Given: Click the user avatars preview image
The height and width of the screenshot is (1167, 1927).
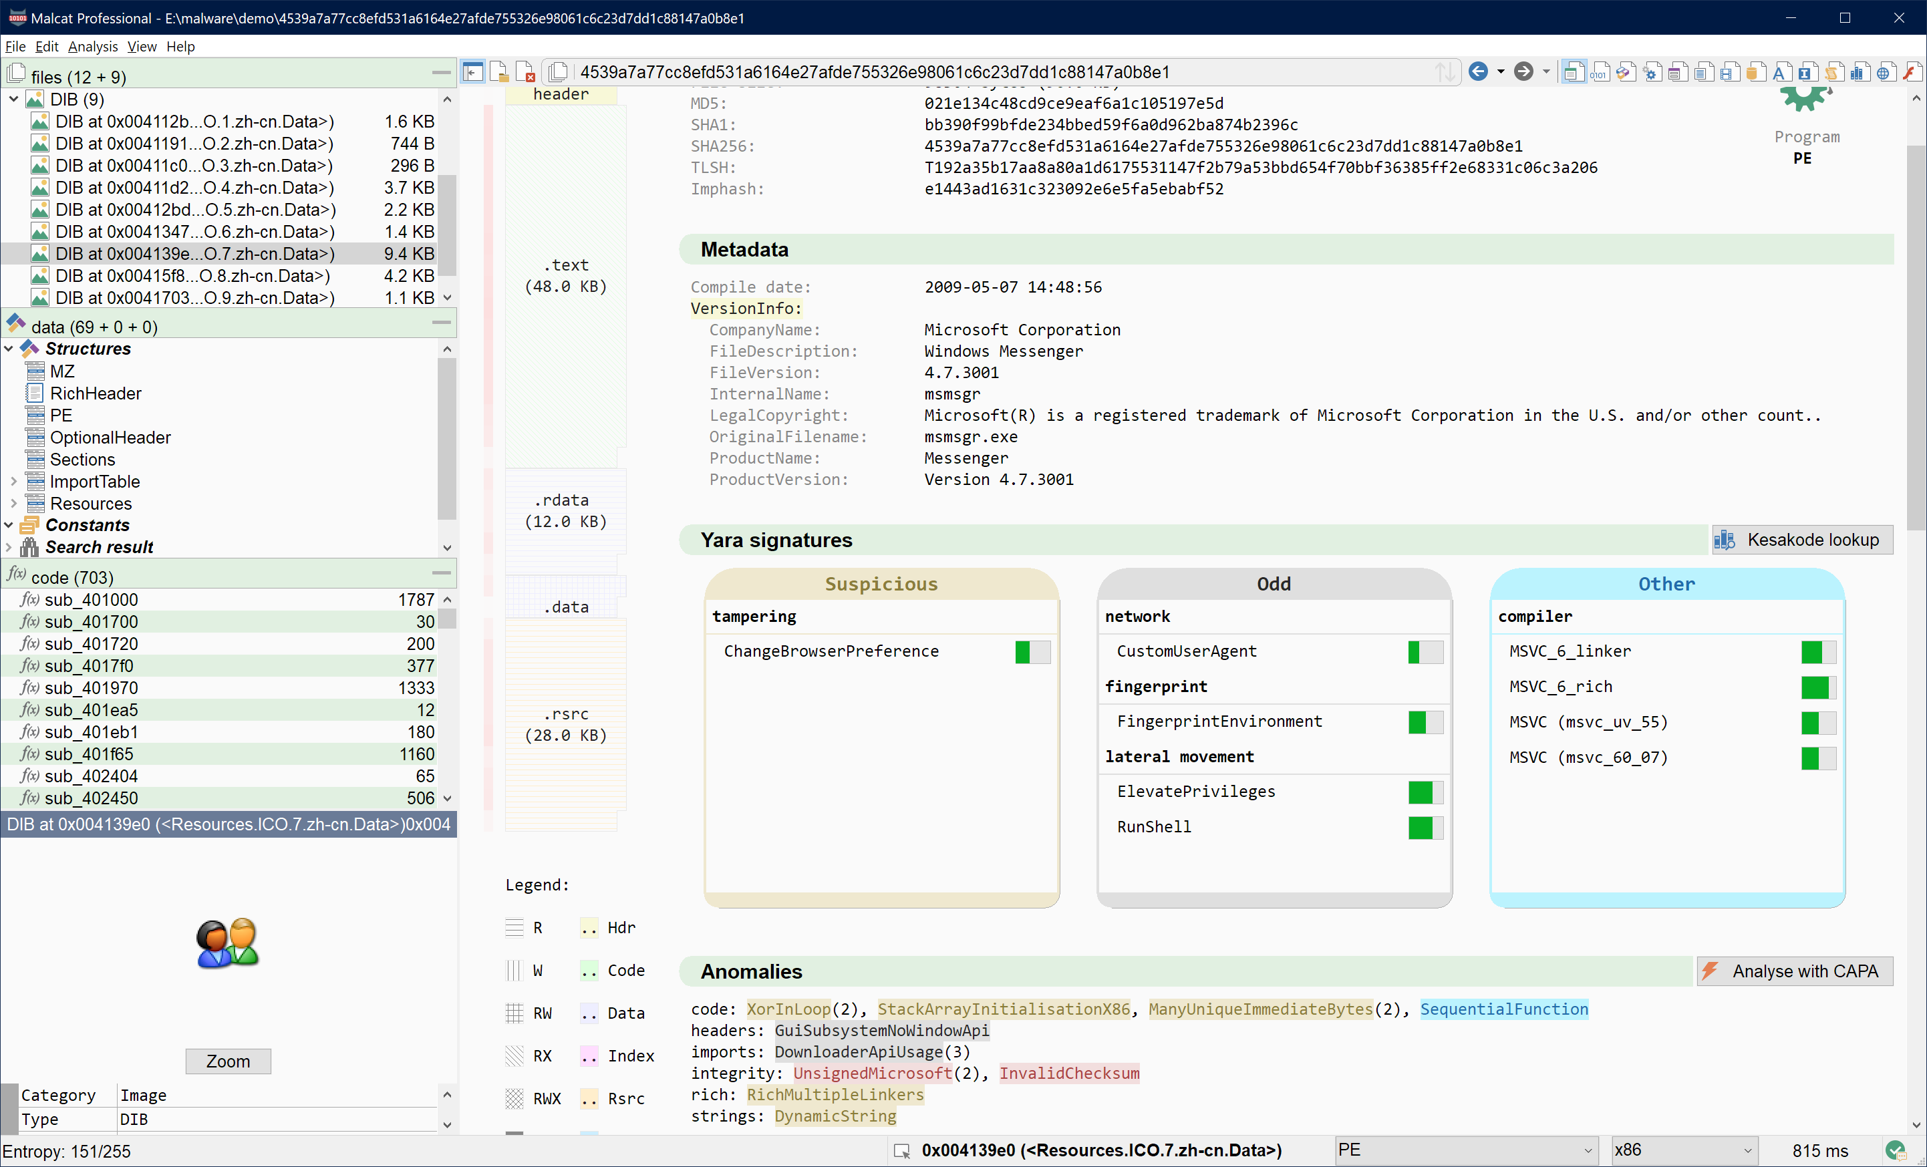Looking at the screenshot, I should [228, 943].
